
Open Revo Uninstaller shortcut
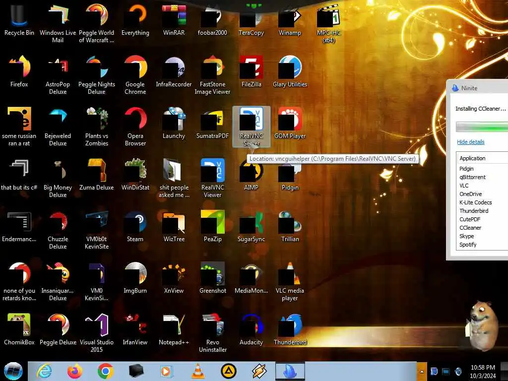[212, 333]
